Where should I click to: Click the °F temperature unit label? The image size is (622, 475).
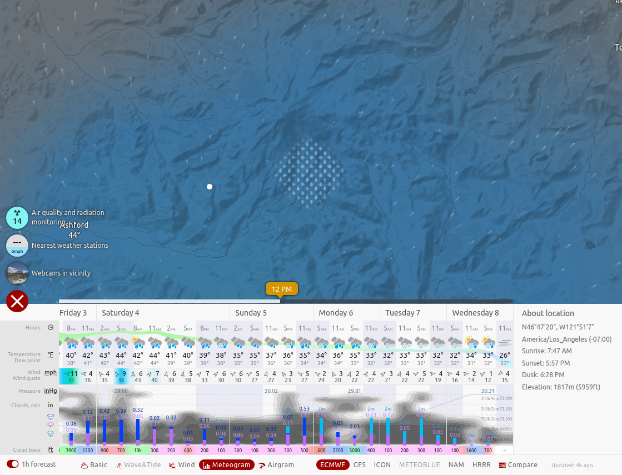point(51,354)
